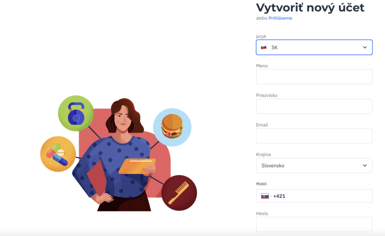Viewport: 385px width, 236px height.
Task: Click into the Email text field
Action: (x=314, y=136)
